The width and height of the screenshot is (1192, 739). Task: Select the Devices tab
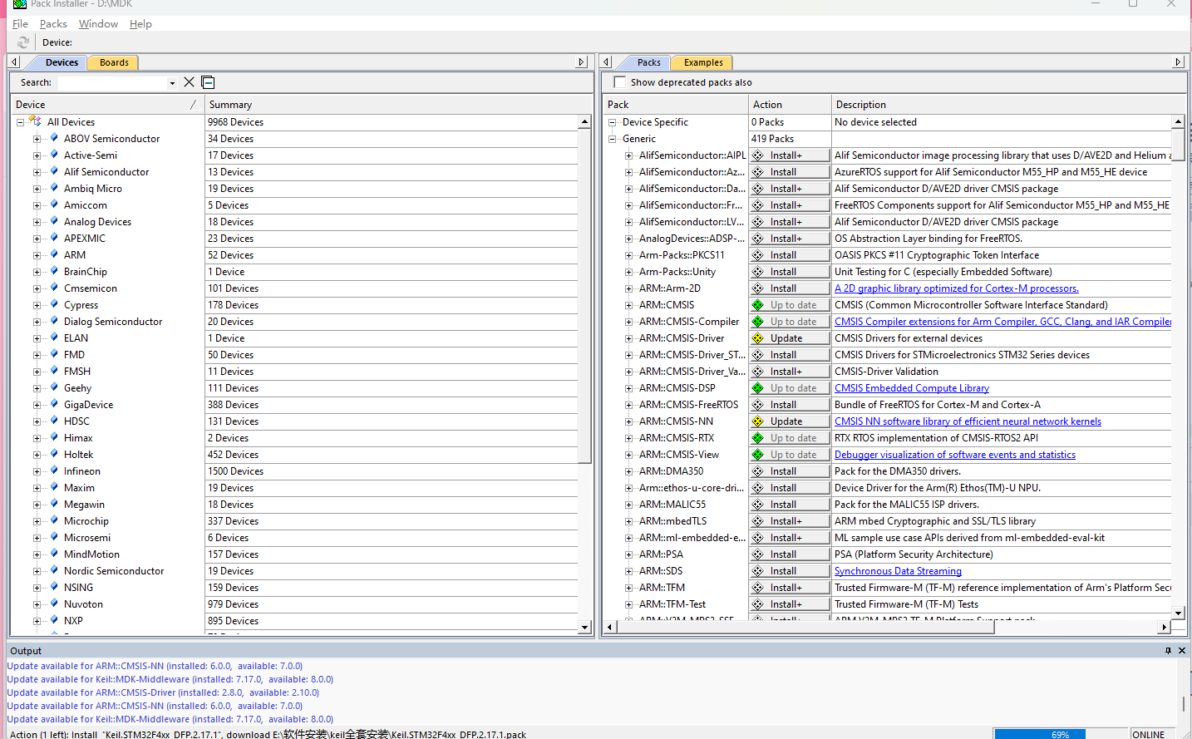coord(62,62)
